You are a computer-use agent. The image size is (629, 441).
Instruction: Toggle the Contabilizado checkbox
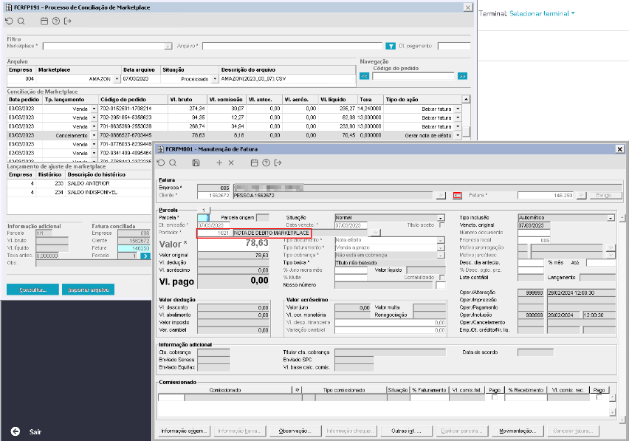point(442,277)
